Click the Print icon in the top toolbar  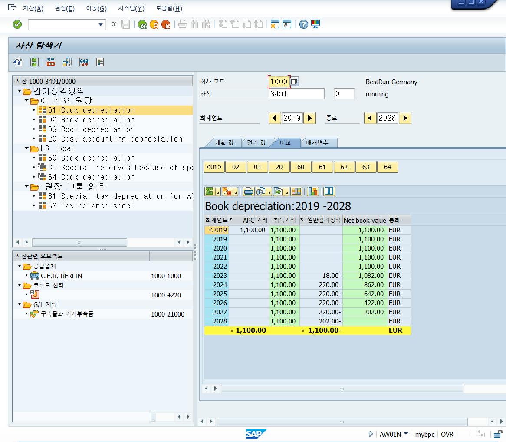click(x=183, y=24)
